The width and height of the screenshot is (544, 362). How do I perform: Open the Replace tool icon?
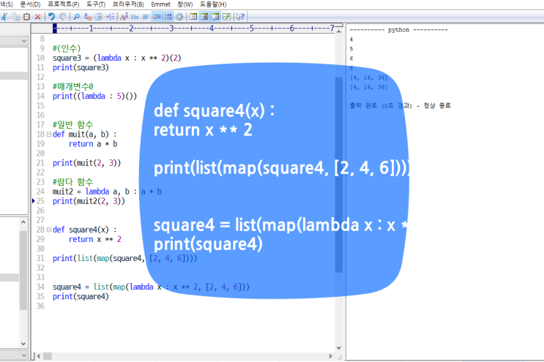tap(88, 16)
